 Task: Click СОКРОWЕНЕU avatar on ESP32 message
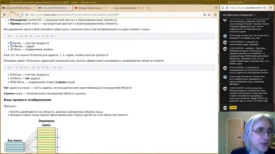click(x=225, y=89)
